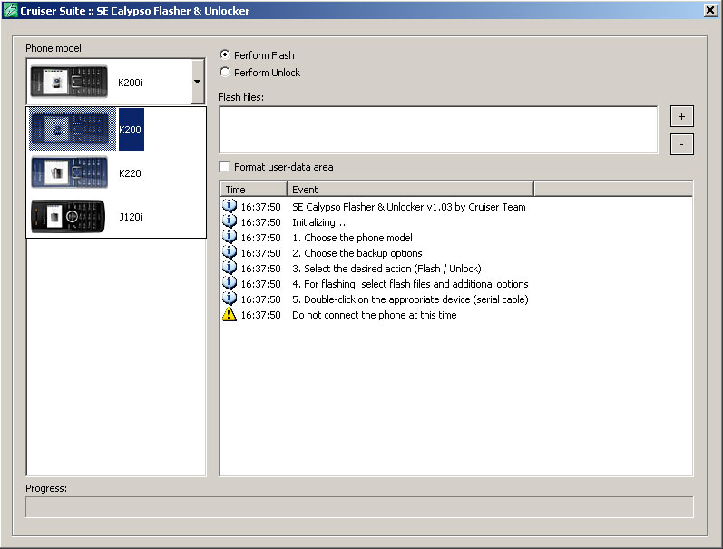Select log text 'Initializing...'
723x549 pixels.
[x=318, y=222]
